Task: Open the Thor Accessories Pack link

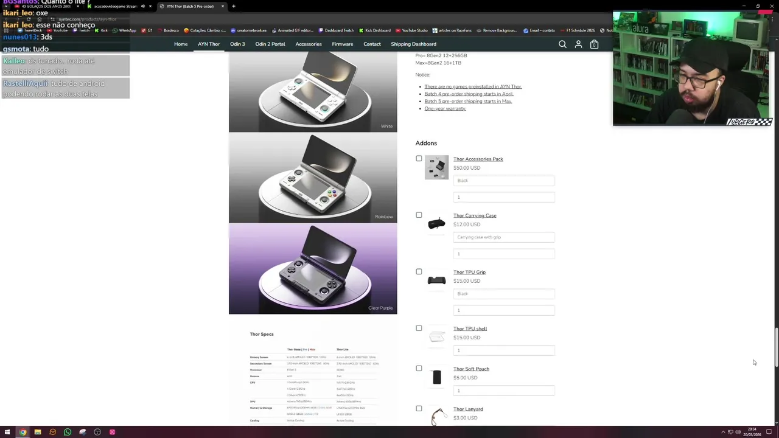Action: point(478,159)
